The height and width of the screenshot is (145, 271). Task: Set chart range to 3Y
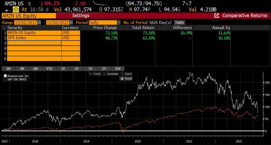tap(90, 69)
